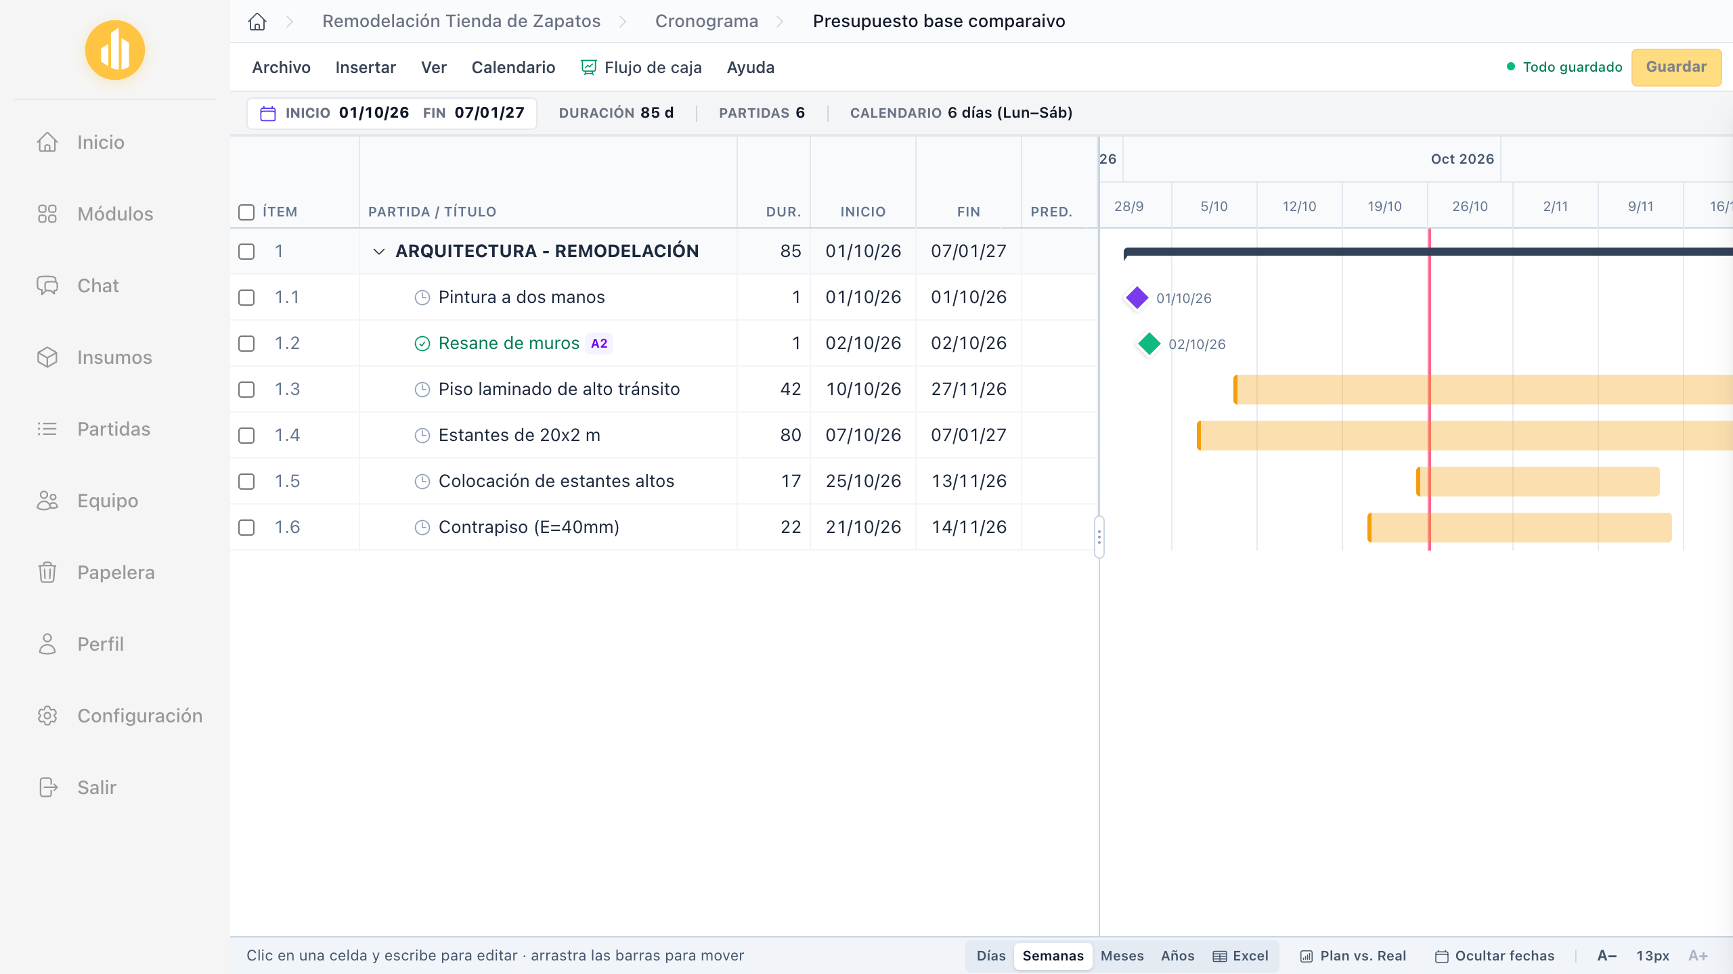Click the A2 badge on Resane de muros
Screen dimensions: 1733x974
599,344
